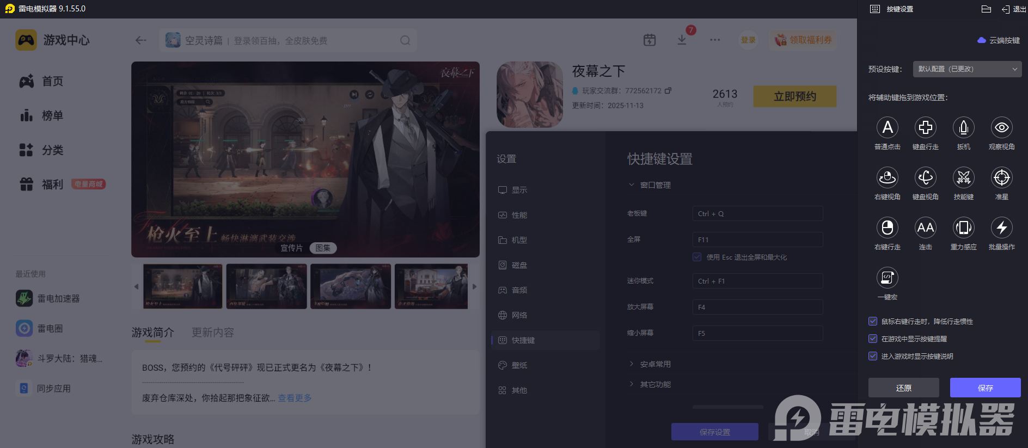Select the 重力感应 gravity sensor icon
This screenshot has width=1028, height=448.
click(x=963, y=228)
